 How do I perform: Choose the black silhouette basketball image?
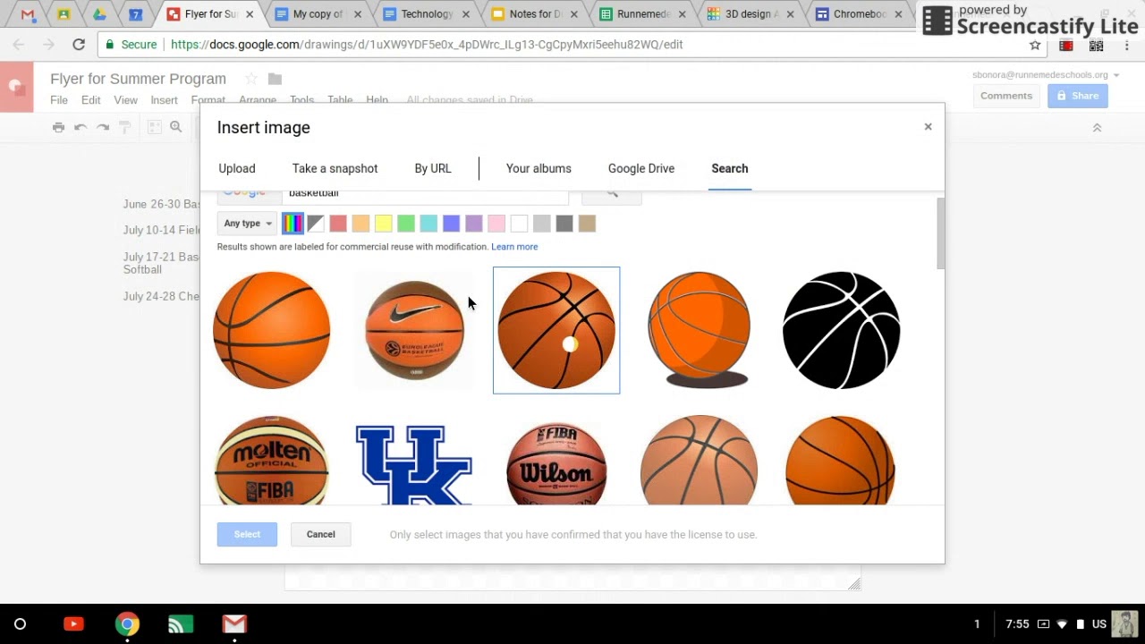[841, 330]
